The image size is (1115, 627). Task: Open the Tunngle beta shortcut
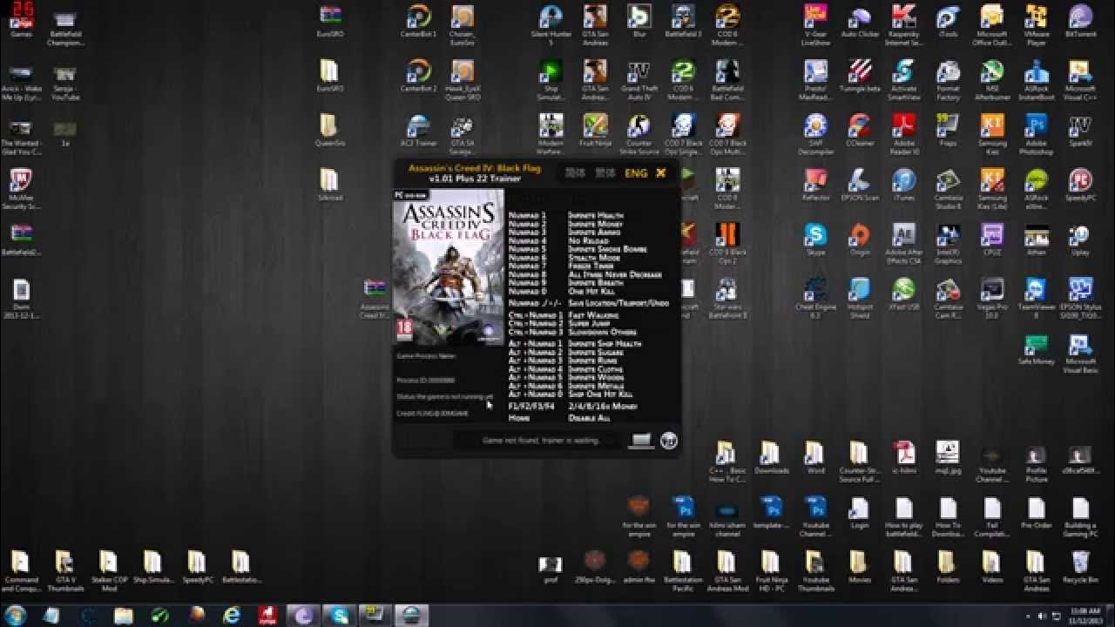(x=859, y=77)
